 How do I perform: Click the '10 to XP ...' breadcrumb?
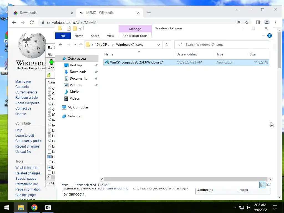coord(103,45)
